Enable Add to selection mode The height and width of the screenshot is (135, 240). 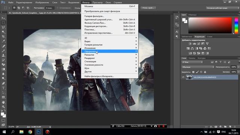coord(19,8)
